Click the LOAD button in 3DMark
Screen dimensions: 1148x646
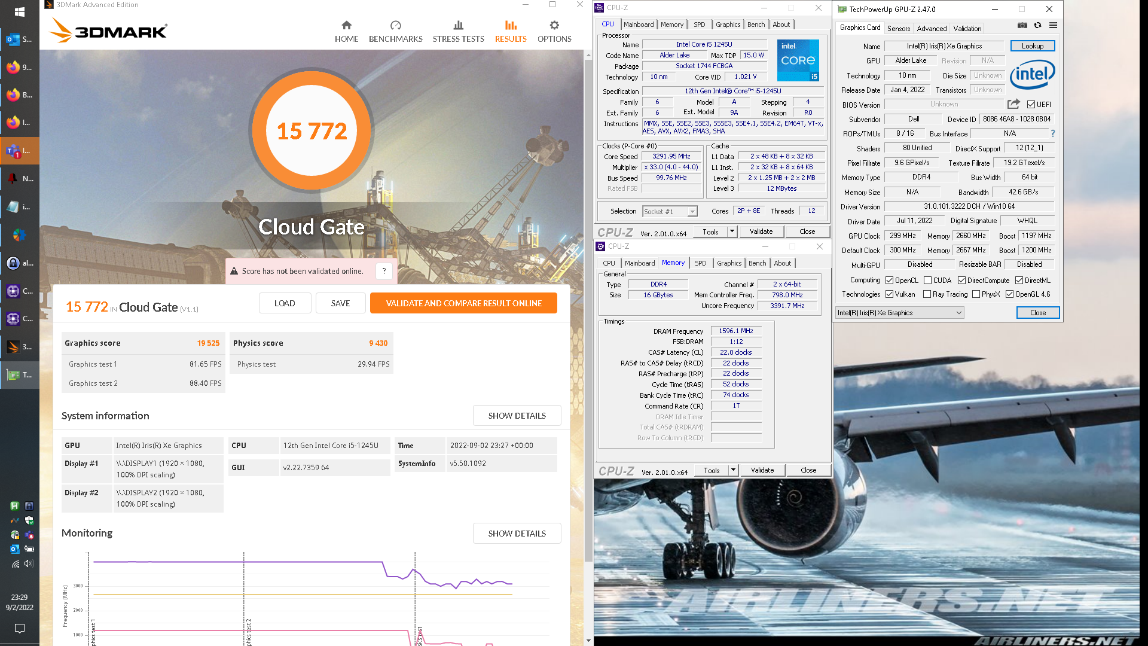[x=285, y=303]
